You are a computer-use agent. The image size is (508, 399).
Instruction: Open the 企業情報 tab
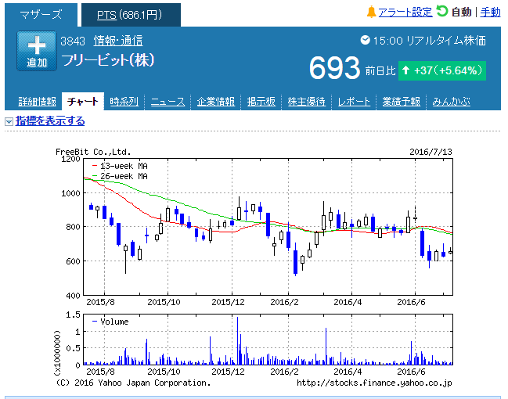point(216,102)
